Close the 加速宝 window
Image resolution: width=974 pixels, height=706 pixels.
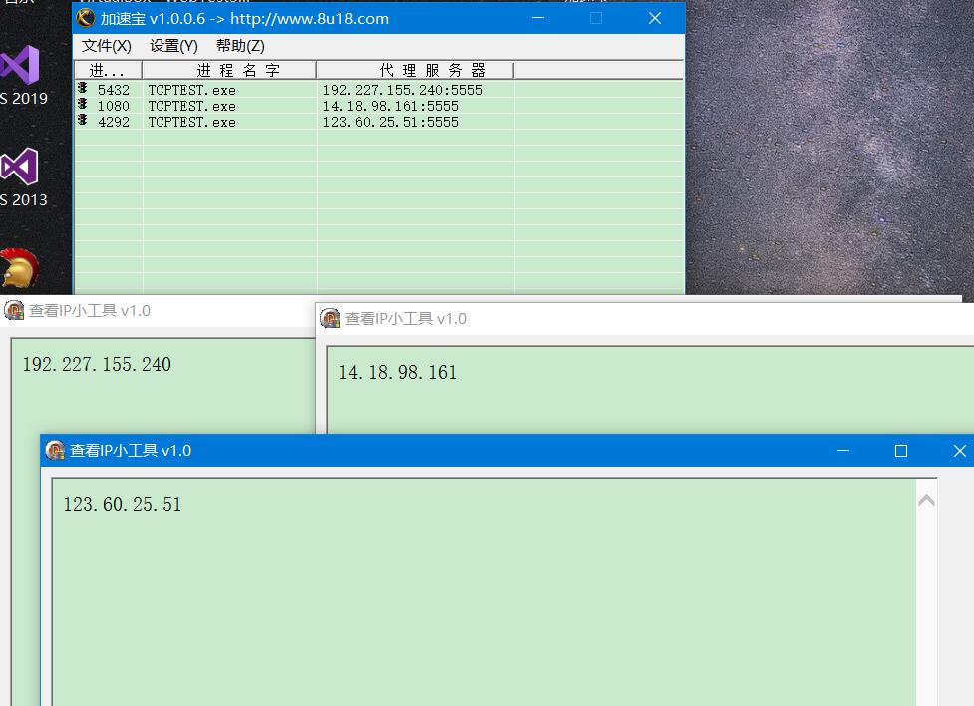[655, 19]
